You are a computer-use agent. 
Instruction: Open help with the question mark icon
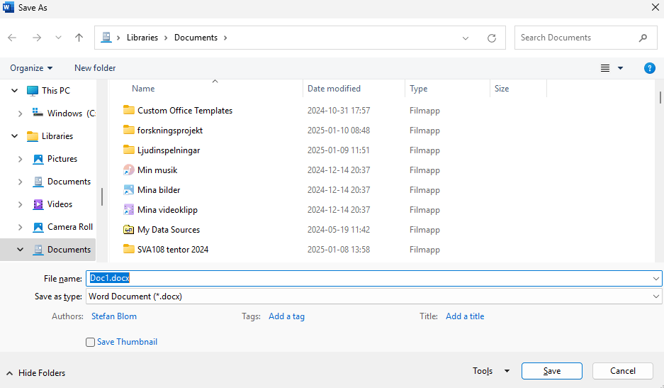click(x=649, y=68)
